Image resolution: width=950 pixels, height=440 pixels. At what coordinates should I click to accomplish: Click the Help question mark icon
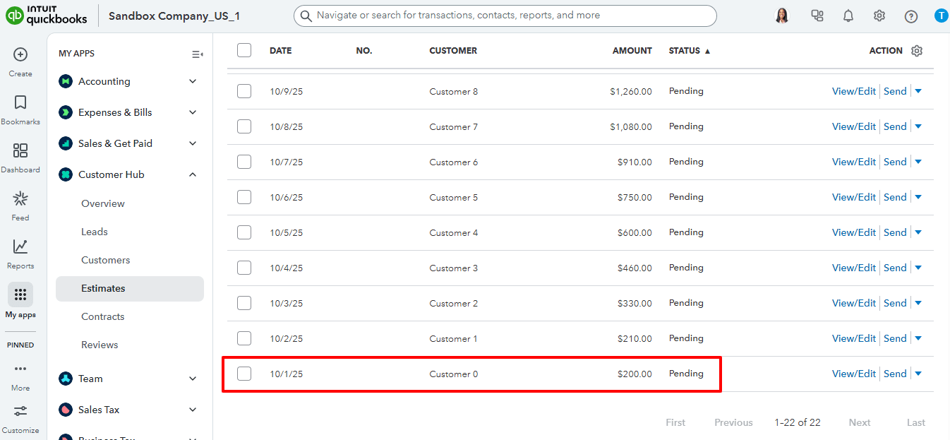click(911, 16)
